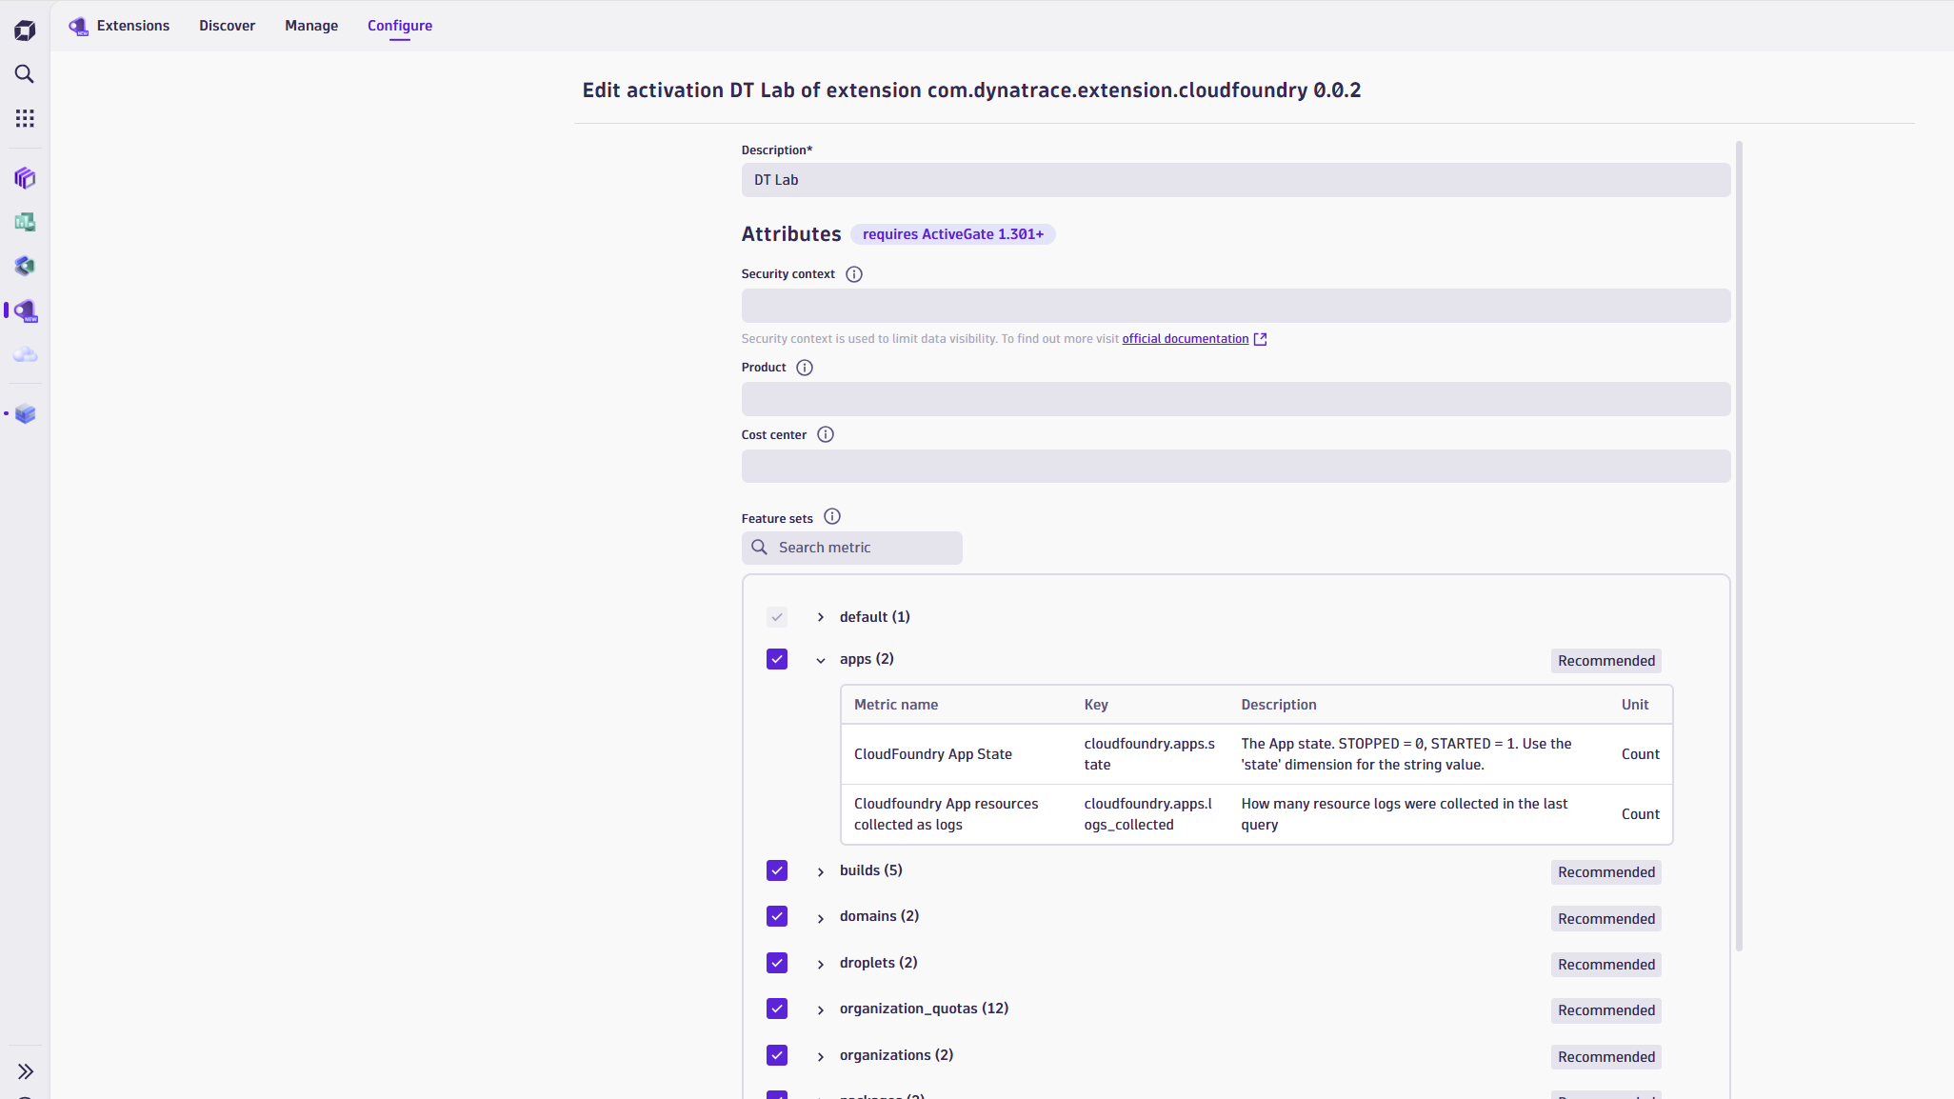Toggle the organization_quotas checkbox
The image size is (1954, 1099).
(x=777, y=1009)
